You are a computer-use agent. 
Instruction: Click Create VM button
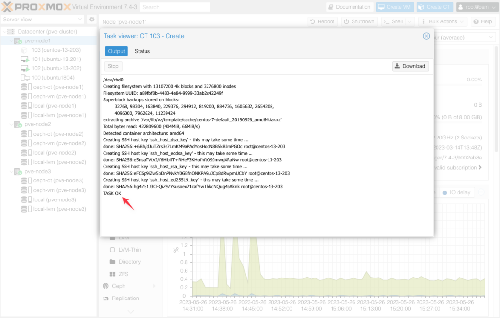(395, 7)
